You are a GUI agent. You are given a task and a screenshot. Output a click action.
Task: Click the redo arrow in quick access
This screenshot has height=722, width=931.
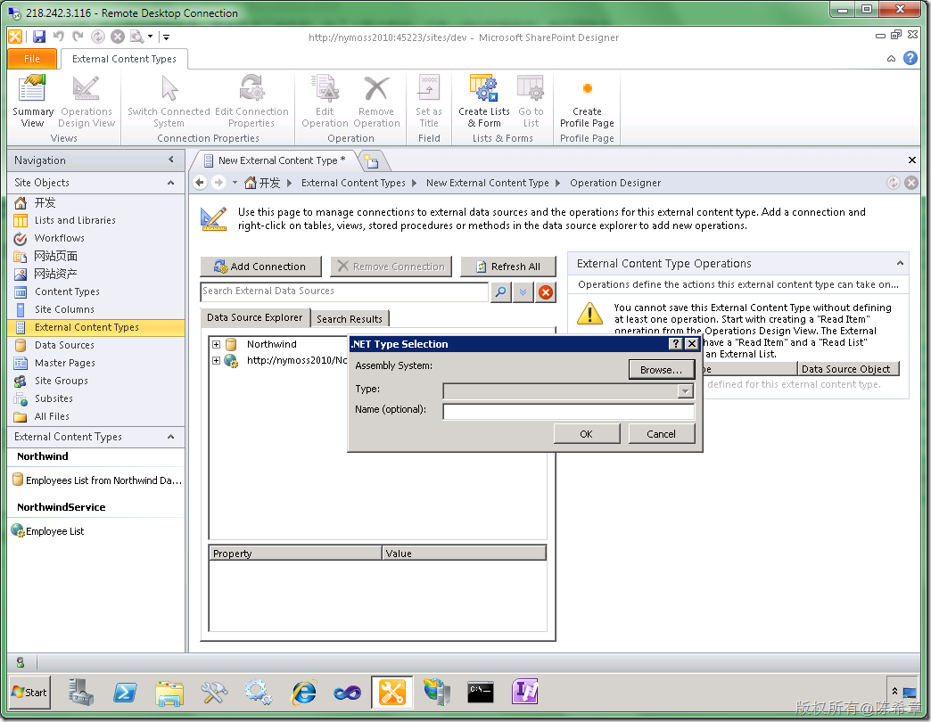coord(78,37)
